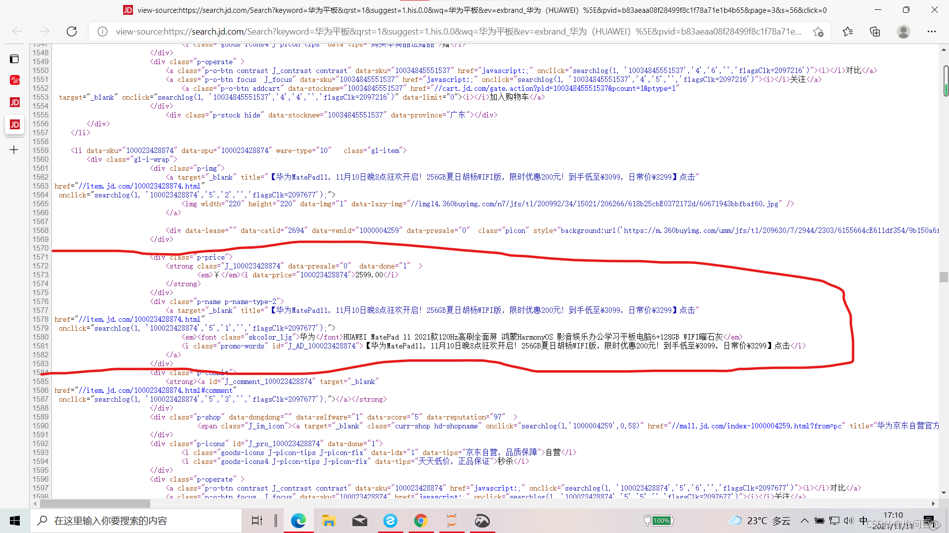Viewport: 949px width, 533px height.
Task: Open the blue 'e' browser taskbar icon
Action: [390, 521]
